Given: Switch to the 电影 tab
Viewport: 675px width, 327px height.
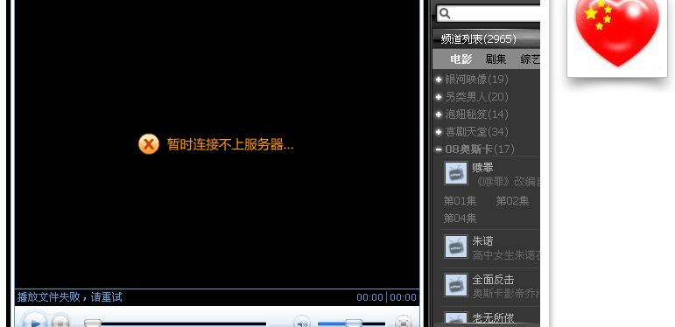Looking at the screenshot, I should (x=461, y=59).
